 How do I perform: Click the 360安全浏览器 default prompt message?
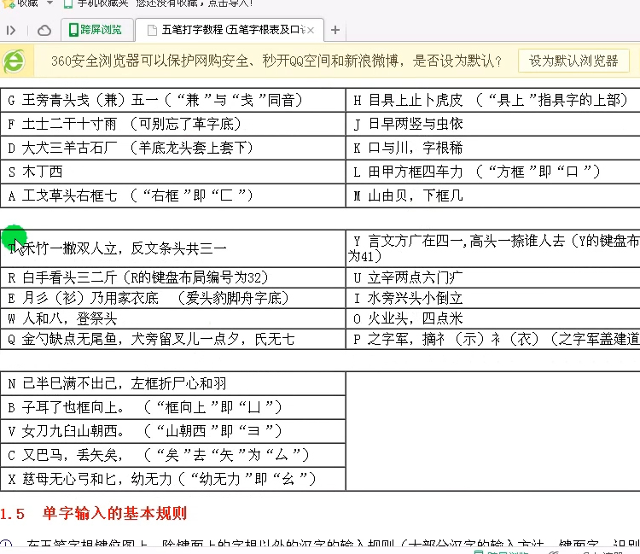[x=276, y=61]
